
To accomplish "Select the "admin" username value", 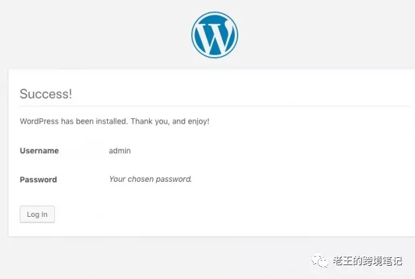I will click(120, 151).
